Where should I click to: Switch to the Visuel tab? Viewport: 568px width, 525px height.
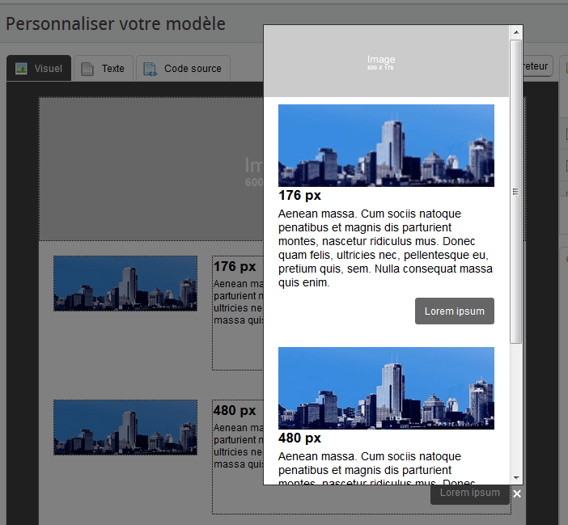coord(39,69)
